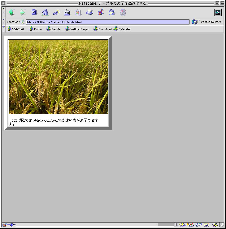
Task: Click the status bar progress indicator
Action: [166, 225]
